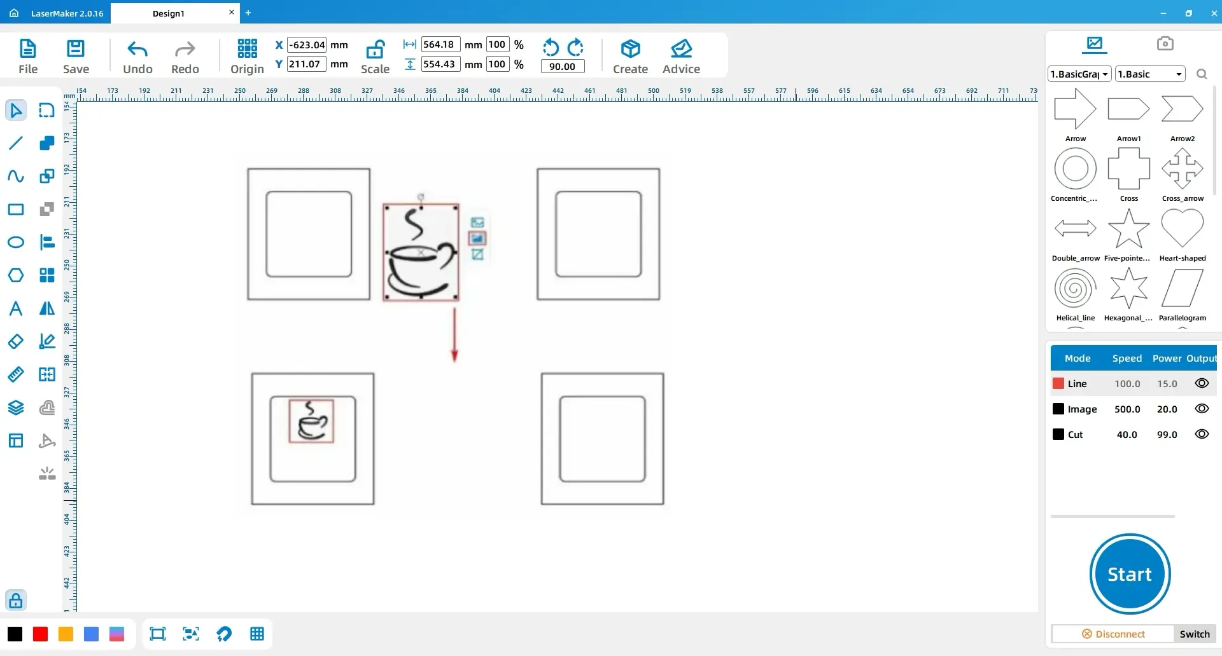Screen dimensions: 1222x656
Task: Open the layers stack tool
Action: [15, 407]
